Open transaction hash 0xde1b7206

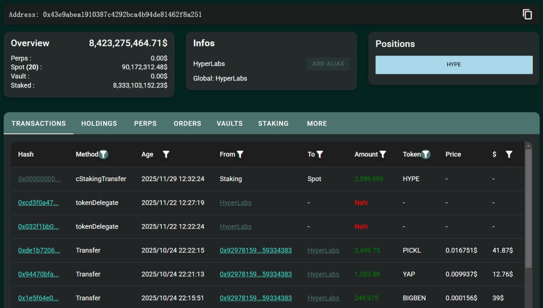click(39, 250)
